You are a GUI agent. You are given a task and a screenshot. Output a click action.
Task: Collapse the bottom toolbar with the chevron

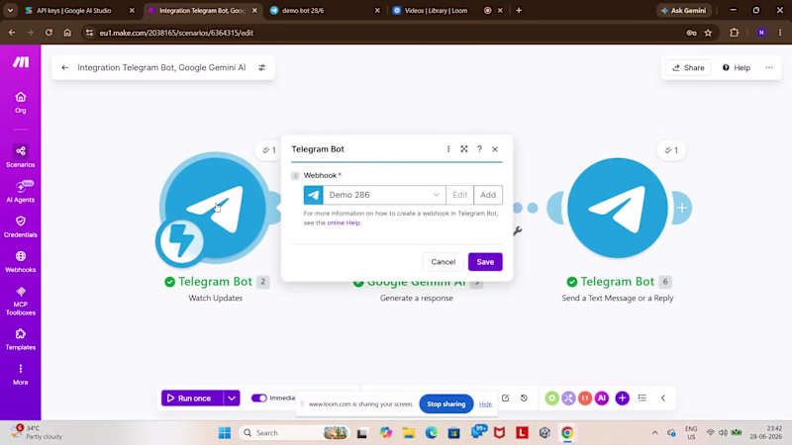663,399
